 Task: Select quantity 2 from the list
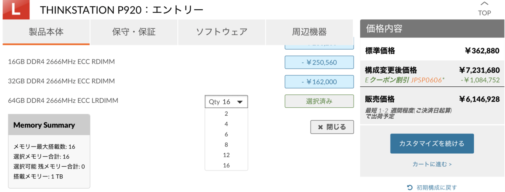click(x=226, y=114)
